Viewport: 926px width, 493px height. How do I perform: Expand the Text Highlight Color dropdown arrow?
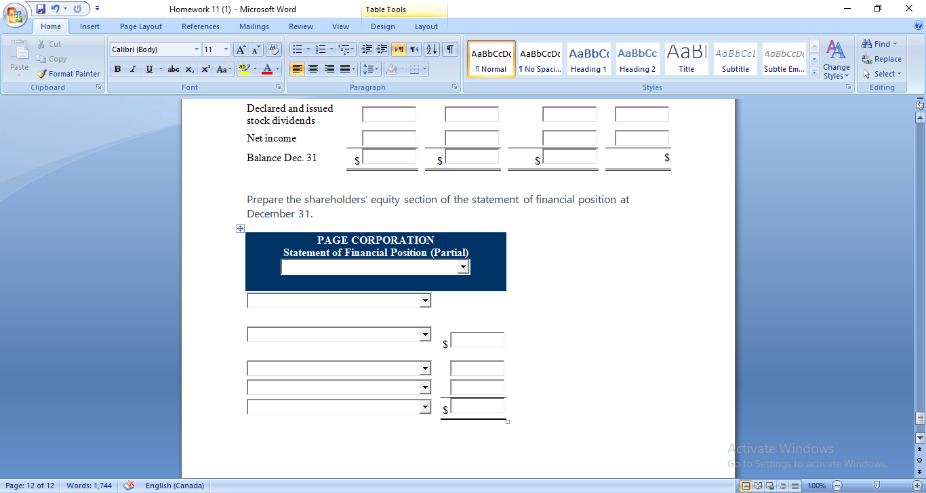coord(254,69)
